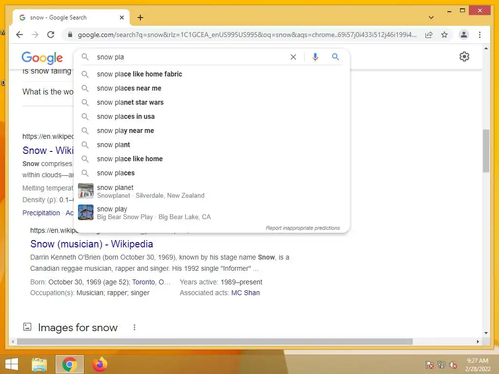499x374 pixels.
Task: Click the Google logo
Action: pos(42,57)
